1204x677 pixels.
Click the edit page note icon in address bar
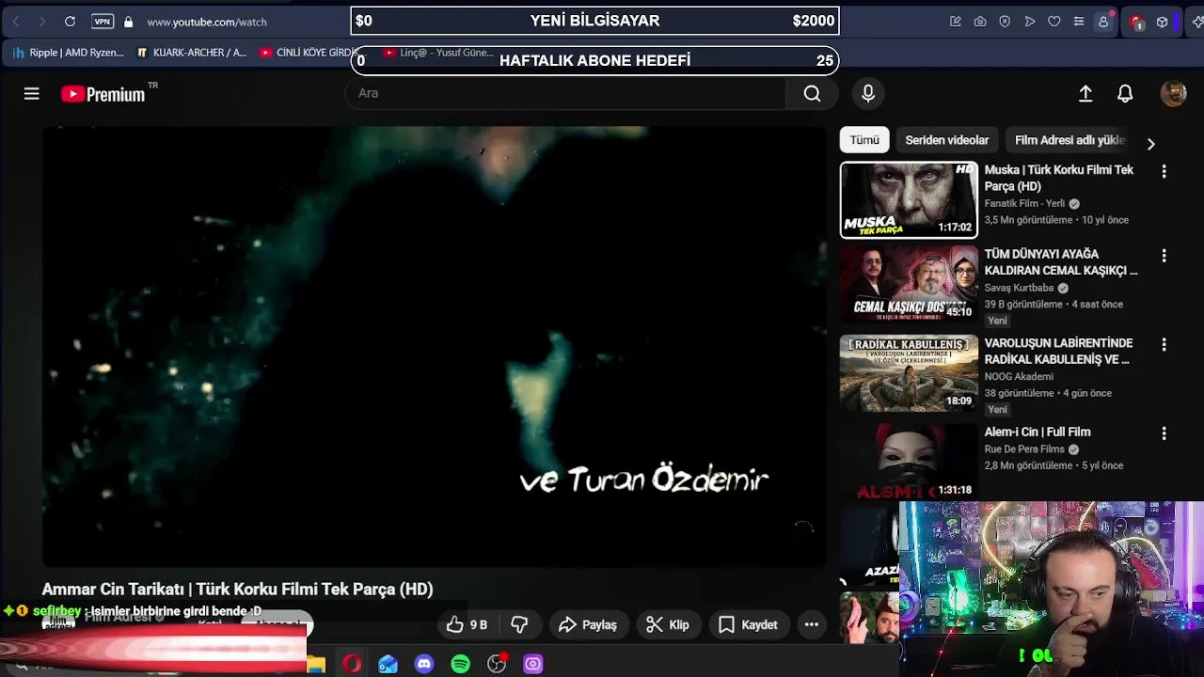tap(956, 22)
